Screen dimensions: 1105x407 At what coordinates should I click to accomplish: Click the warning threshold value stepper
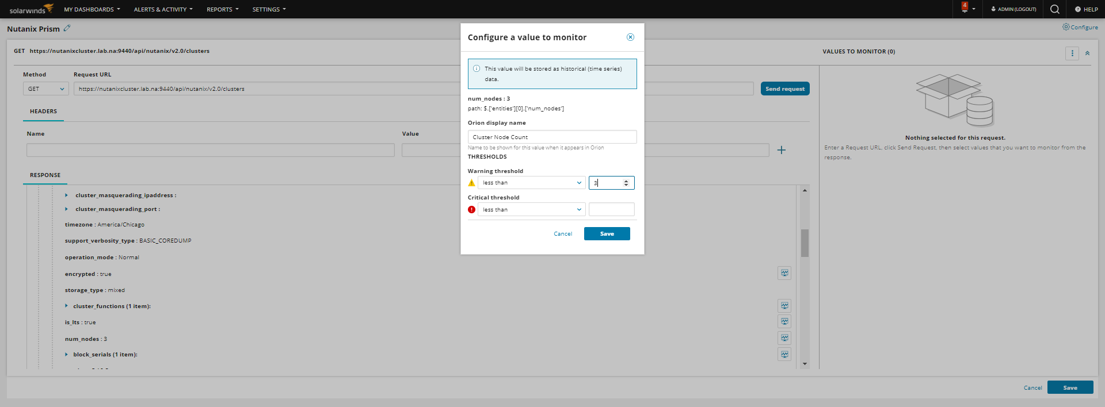point(626,183)
